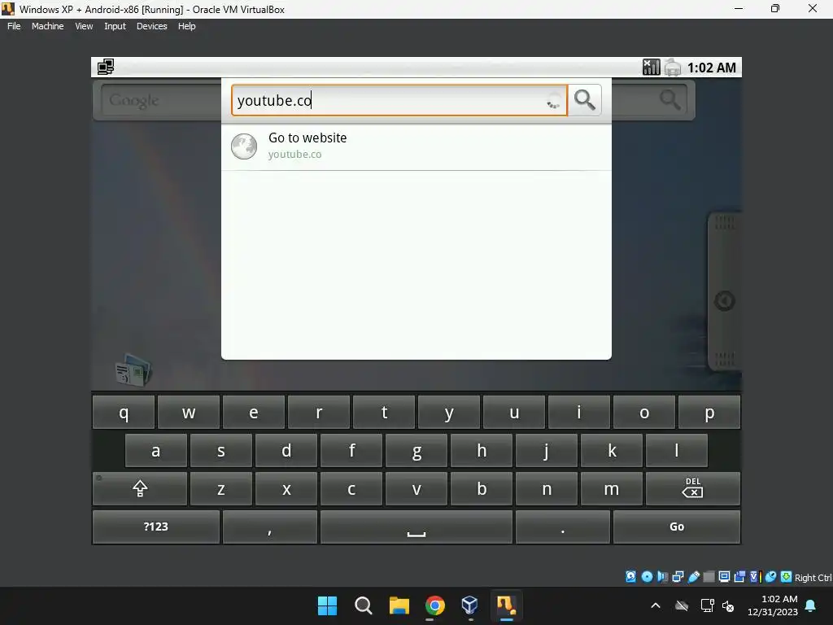
Task: Click in the youtube.co search field
Action: [399, 100]
